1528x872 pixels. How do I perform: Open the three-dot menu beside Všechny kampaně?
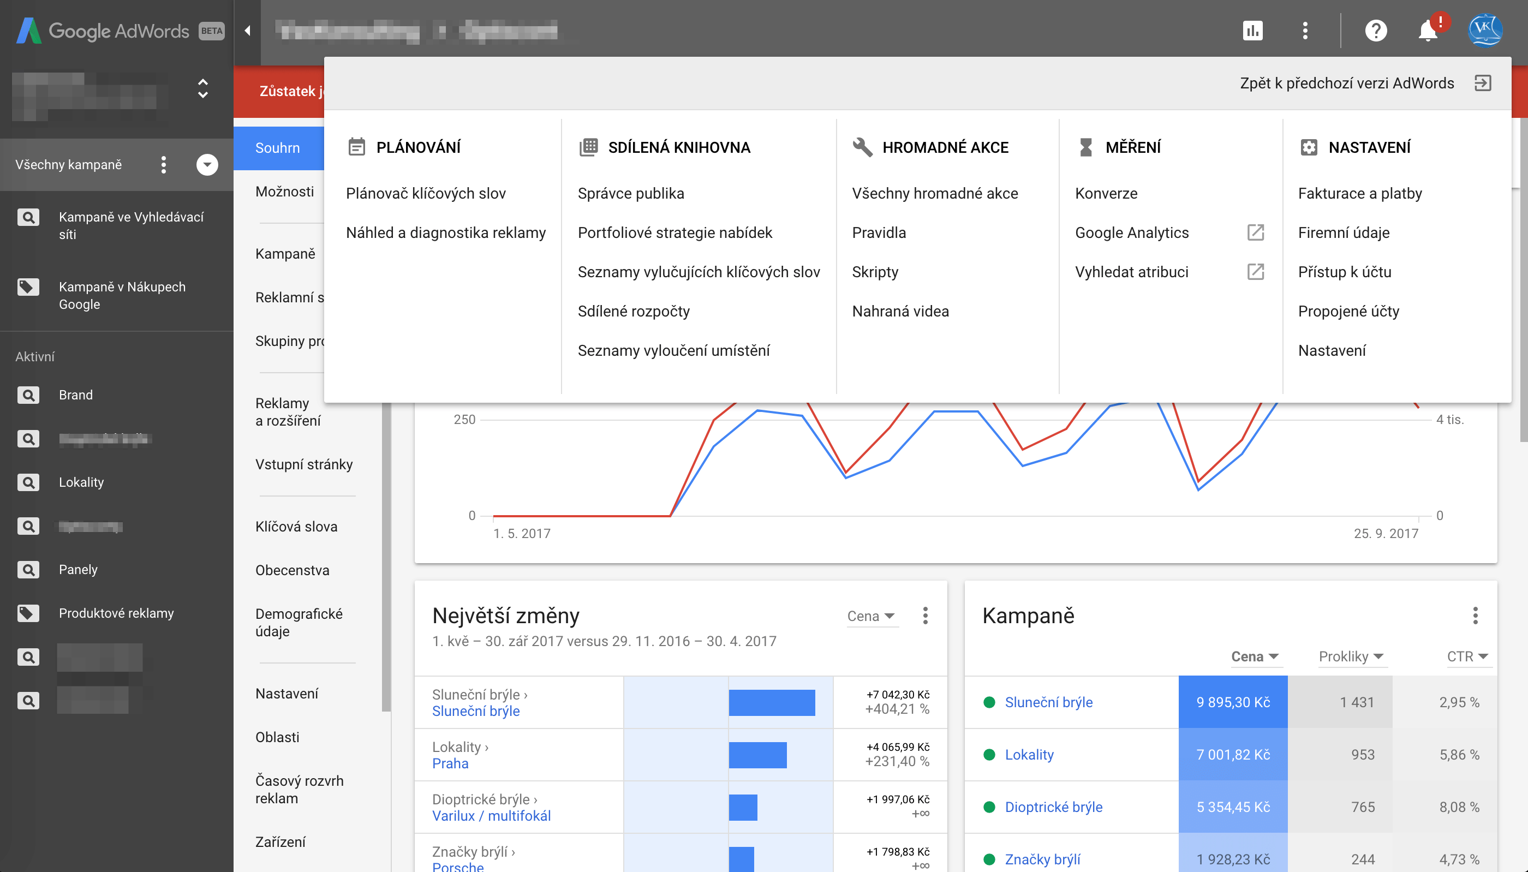point(164,165)
